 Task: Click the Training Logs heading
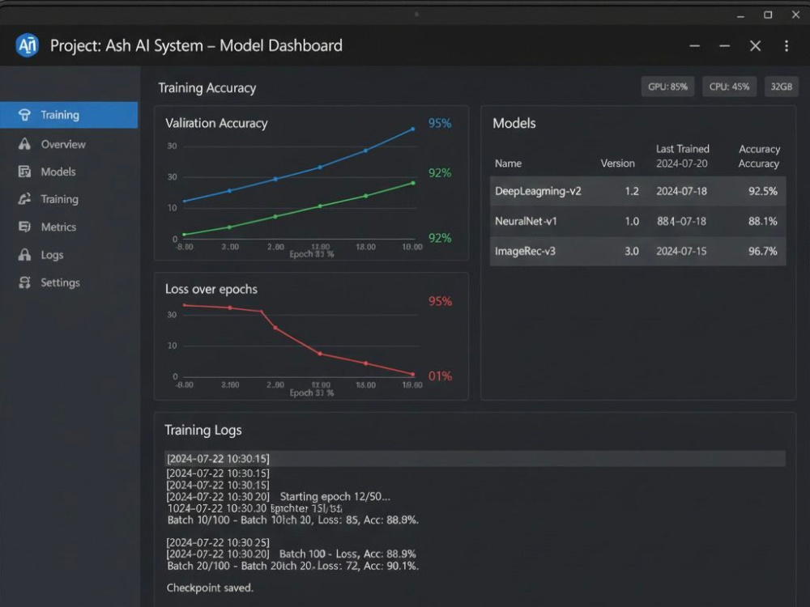pos(203,431)
